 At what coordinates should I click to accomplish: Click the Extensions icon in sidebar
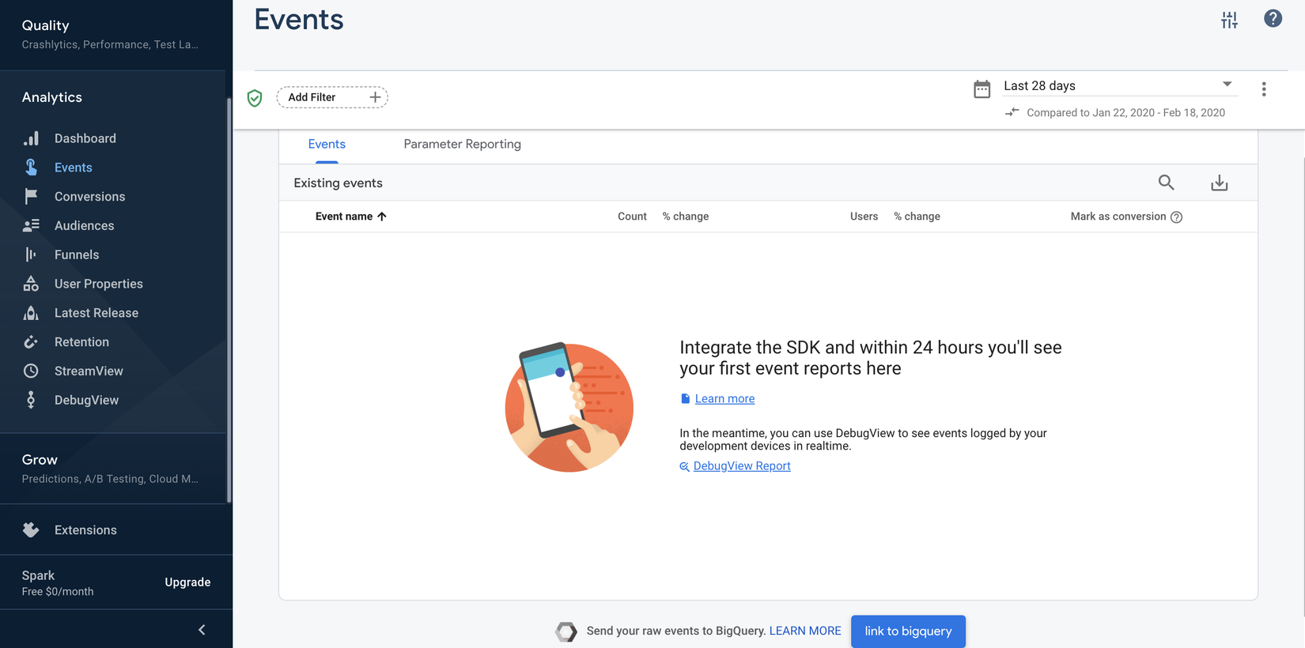tap(31, 530)
